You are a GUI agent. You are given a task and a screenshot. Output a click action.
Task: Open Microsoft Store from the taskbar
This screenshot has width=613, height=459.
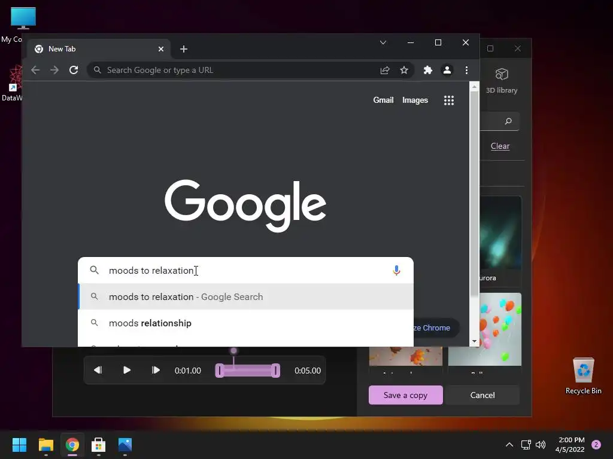tap(99, 445)
